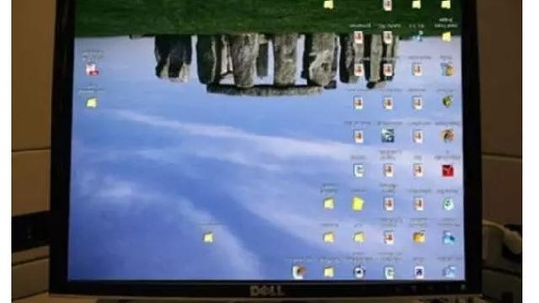This screenshot has width=539, height=303.
Task: Select the teal-and-white round desktop icon
Action: 448,204
